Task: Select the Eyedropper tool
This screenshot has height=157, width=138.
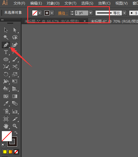Action: (6, 103)
